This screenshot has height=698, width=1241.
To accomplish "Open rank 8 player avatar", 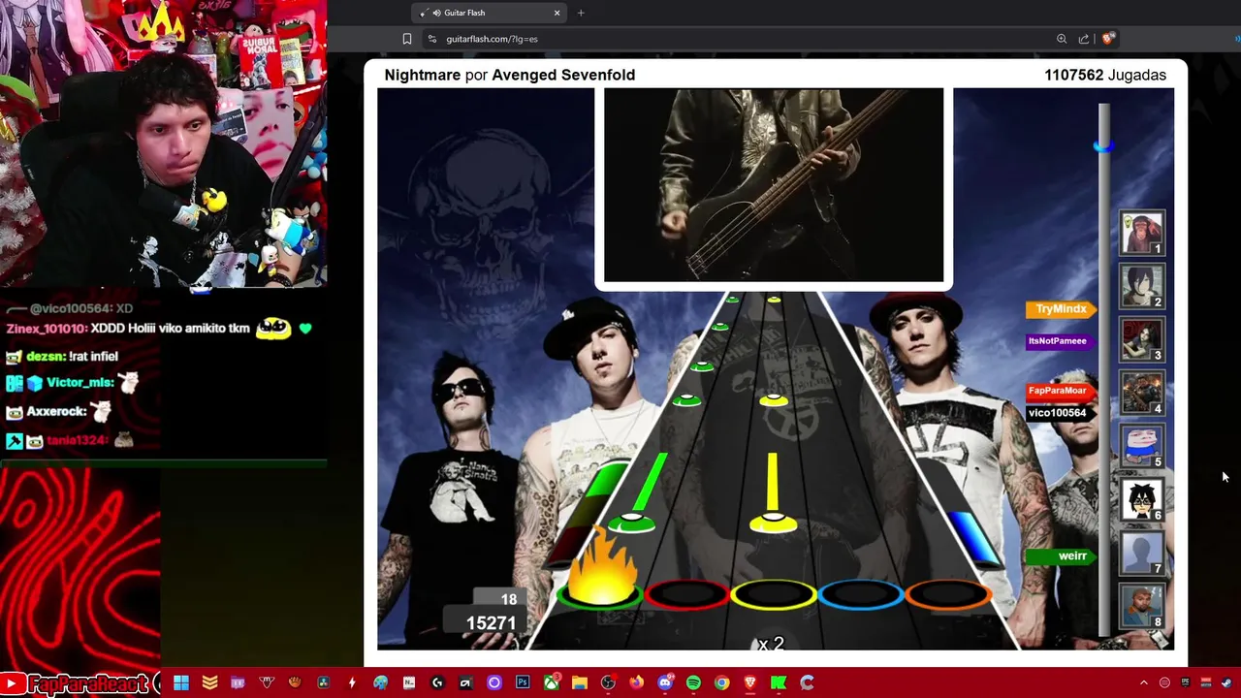I will coord(1142,606).
